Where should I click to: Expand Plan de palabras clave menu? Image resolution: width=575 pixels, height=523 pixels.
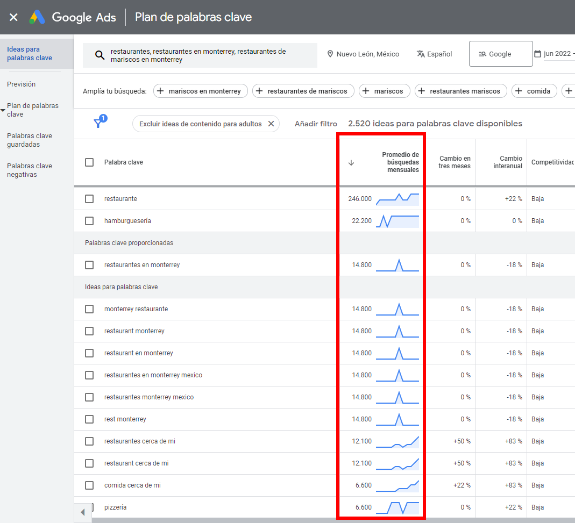[4, 110]
